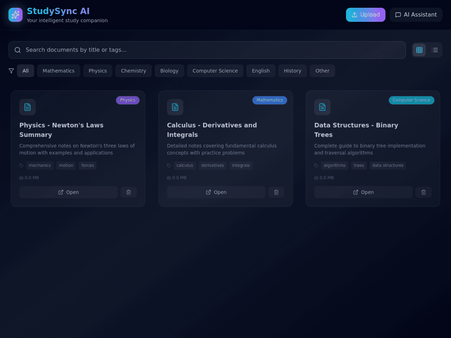Switch to grid view layout
Screen dimensions: 451x338
click(419, 50)
